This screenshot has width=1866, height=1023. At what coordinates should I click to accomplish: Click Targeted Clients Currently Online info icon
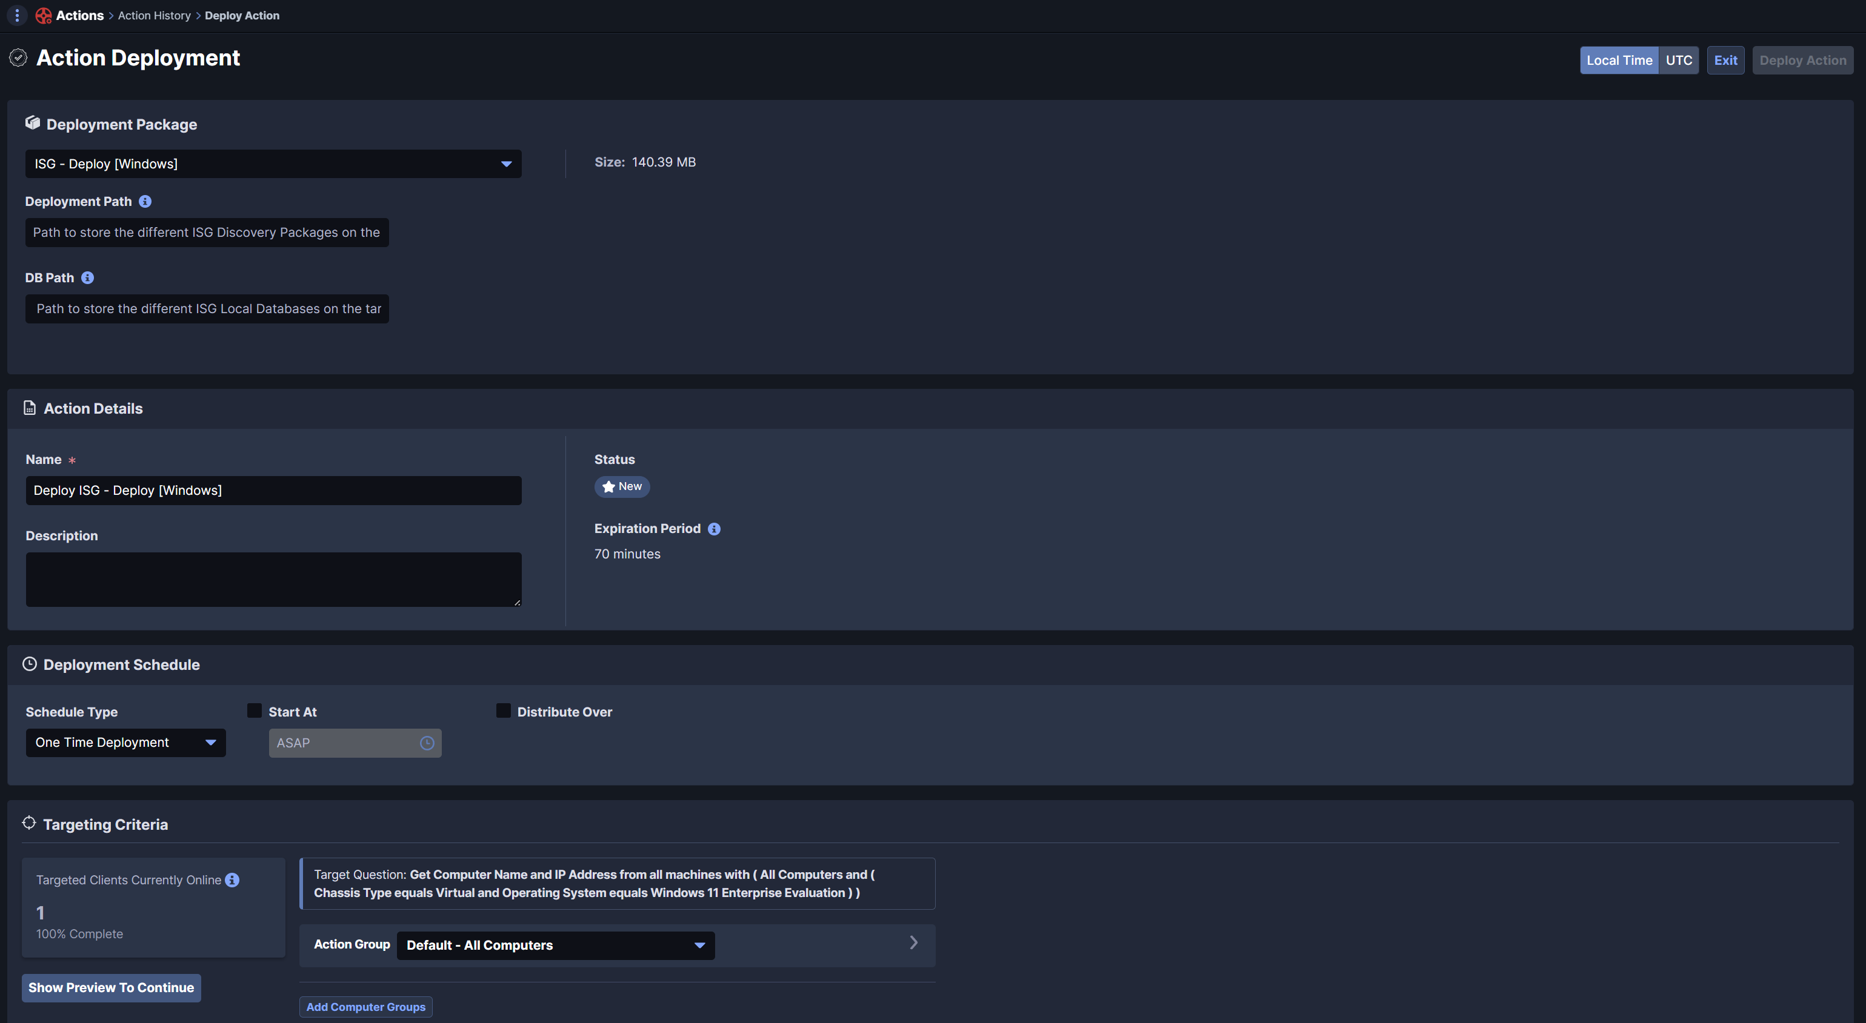click(232, 879)
